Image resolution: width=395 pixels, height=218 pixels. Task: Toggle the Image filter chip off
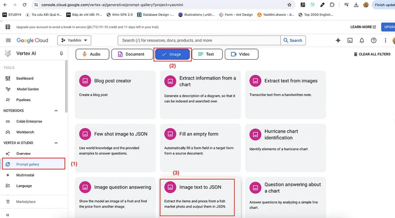pos(172,54)
